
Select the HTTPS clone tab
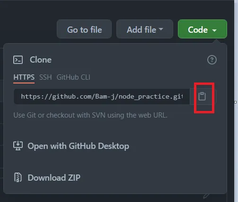[x=24, y=77]
